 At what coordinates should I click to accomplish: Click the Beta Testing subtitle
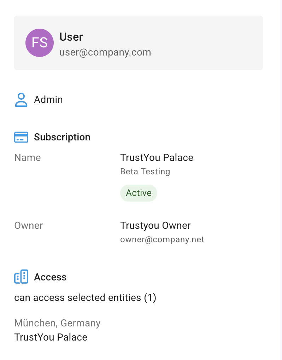click(x=145, y=172)
